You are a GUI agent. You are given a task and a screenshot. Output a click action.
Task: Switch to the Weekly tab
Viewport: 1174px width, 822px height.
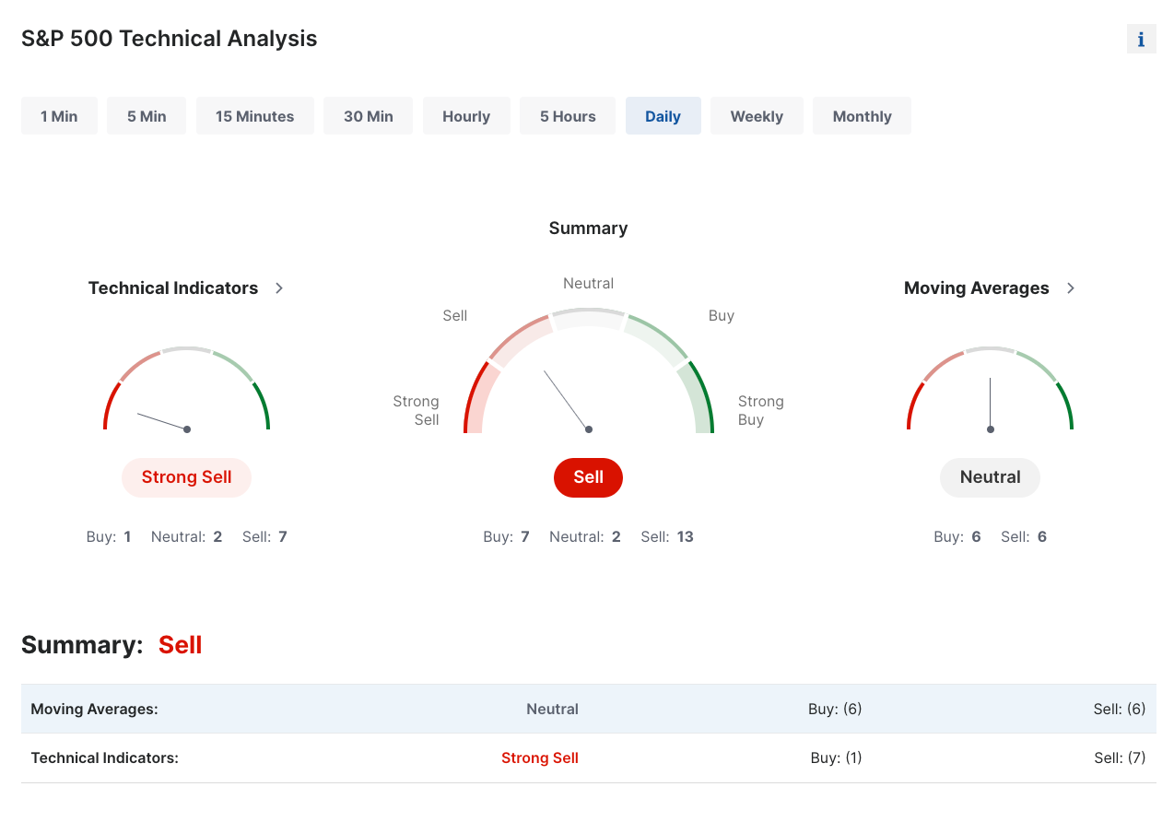[x=757, y=116]
